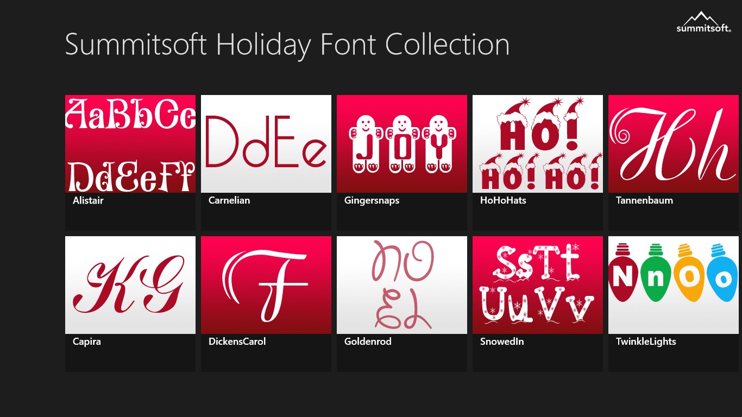Open the Gingersnaps JOY preview image
Screen dimensions: 742x417
(x=402, y=144)
